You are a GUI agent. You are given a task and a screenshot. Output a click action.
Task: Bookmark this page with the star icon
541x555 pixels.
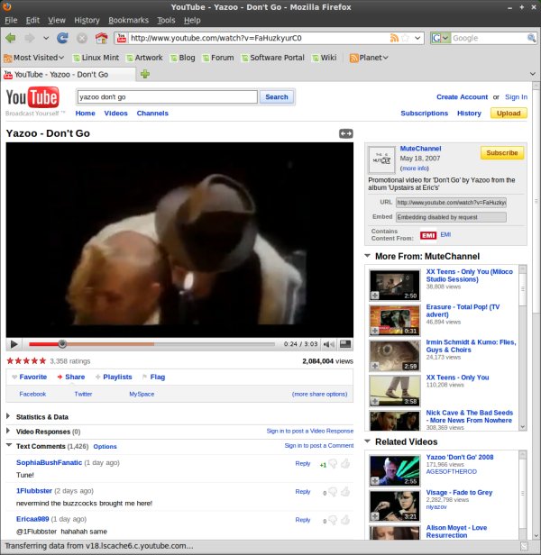pyautogui.click(x=406, y=38)
